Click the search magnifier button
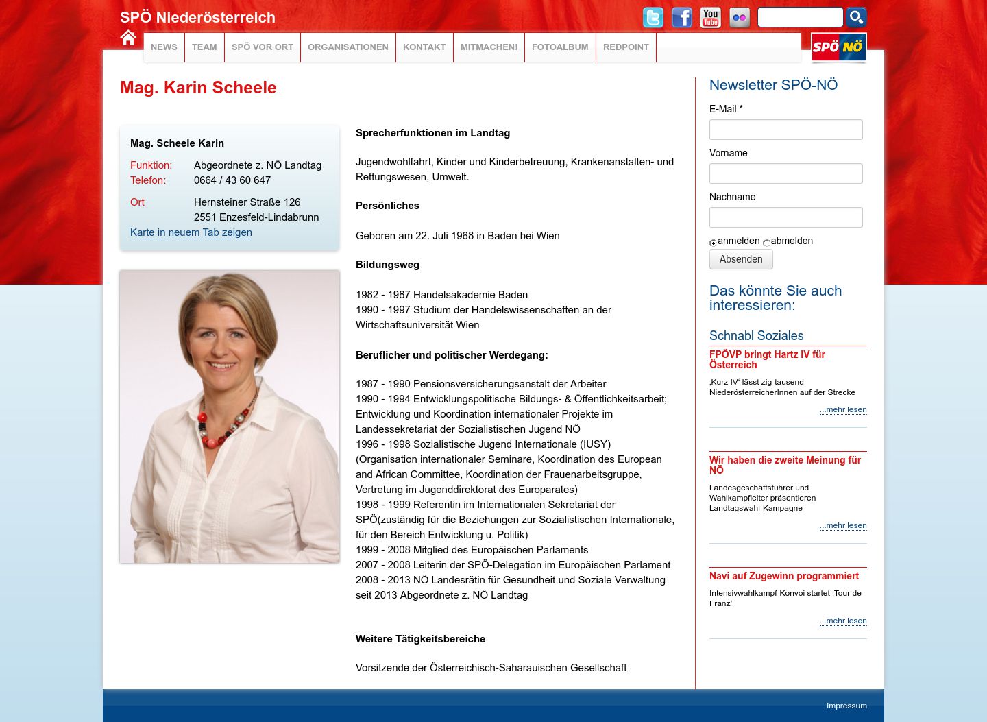Screen dimensions: 987x722 point(856,17)
